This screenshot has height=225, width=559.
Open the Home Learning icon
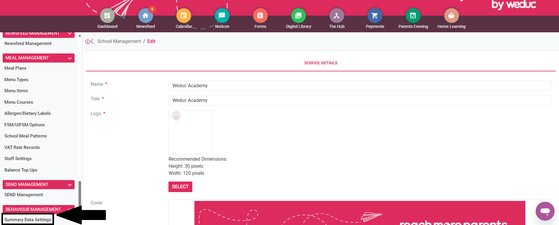pos(451,16)
